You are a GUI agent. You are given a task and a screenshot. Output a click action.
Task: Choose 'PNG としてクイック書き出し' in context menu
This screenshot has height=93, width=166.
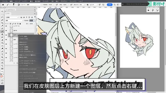click(28, 55)
